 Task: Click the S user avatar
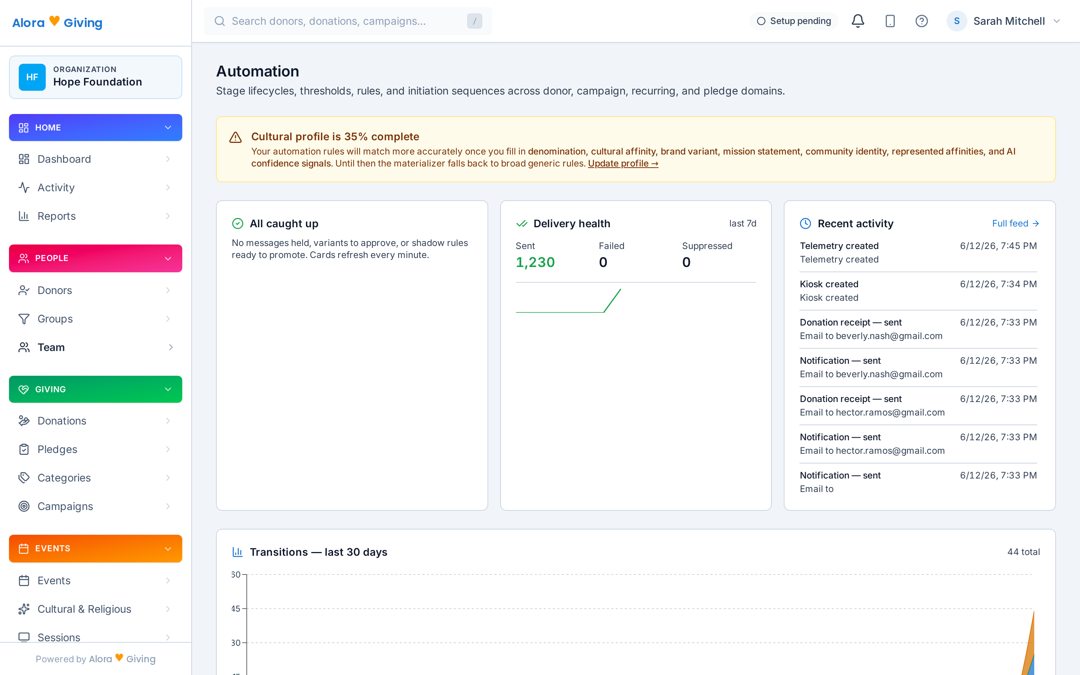tap(956, 21)
